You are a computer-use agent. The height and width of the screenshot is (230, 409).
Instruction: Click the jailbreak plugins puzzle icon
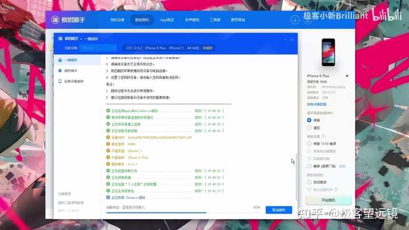click(x=60, y=70)
